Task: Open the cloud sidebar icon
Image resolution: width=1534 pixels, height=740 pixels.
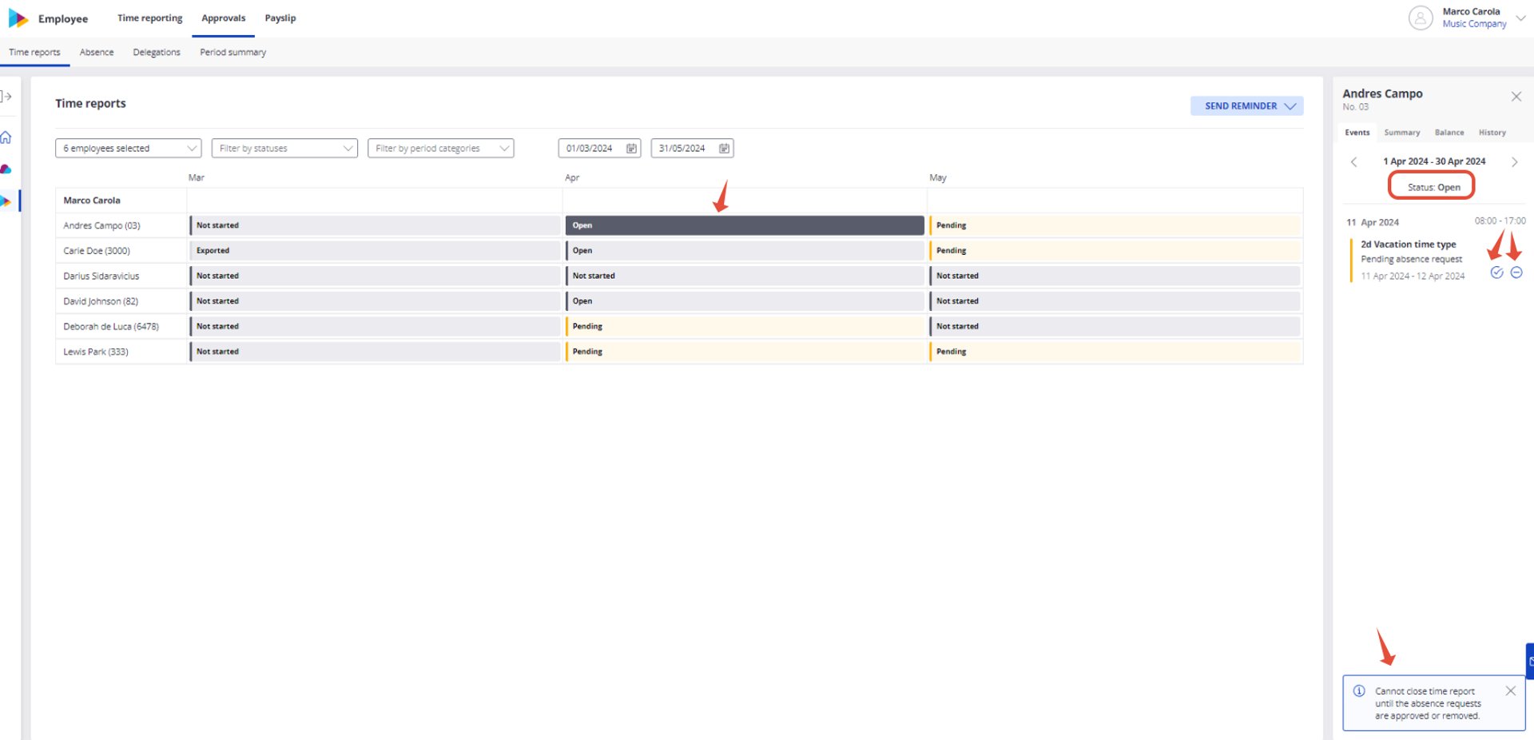Action: tap(6, 169)
